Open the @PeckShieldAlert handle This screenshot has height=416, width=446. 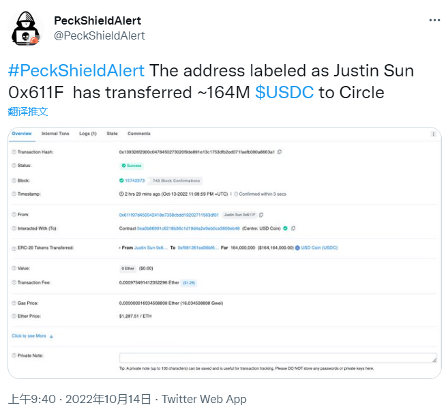point(99,35)
